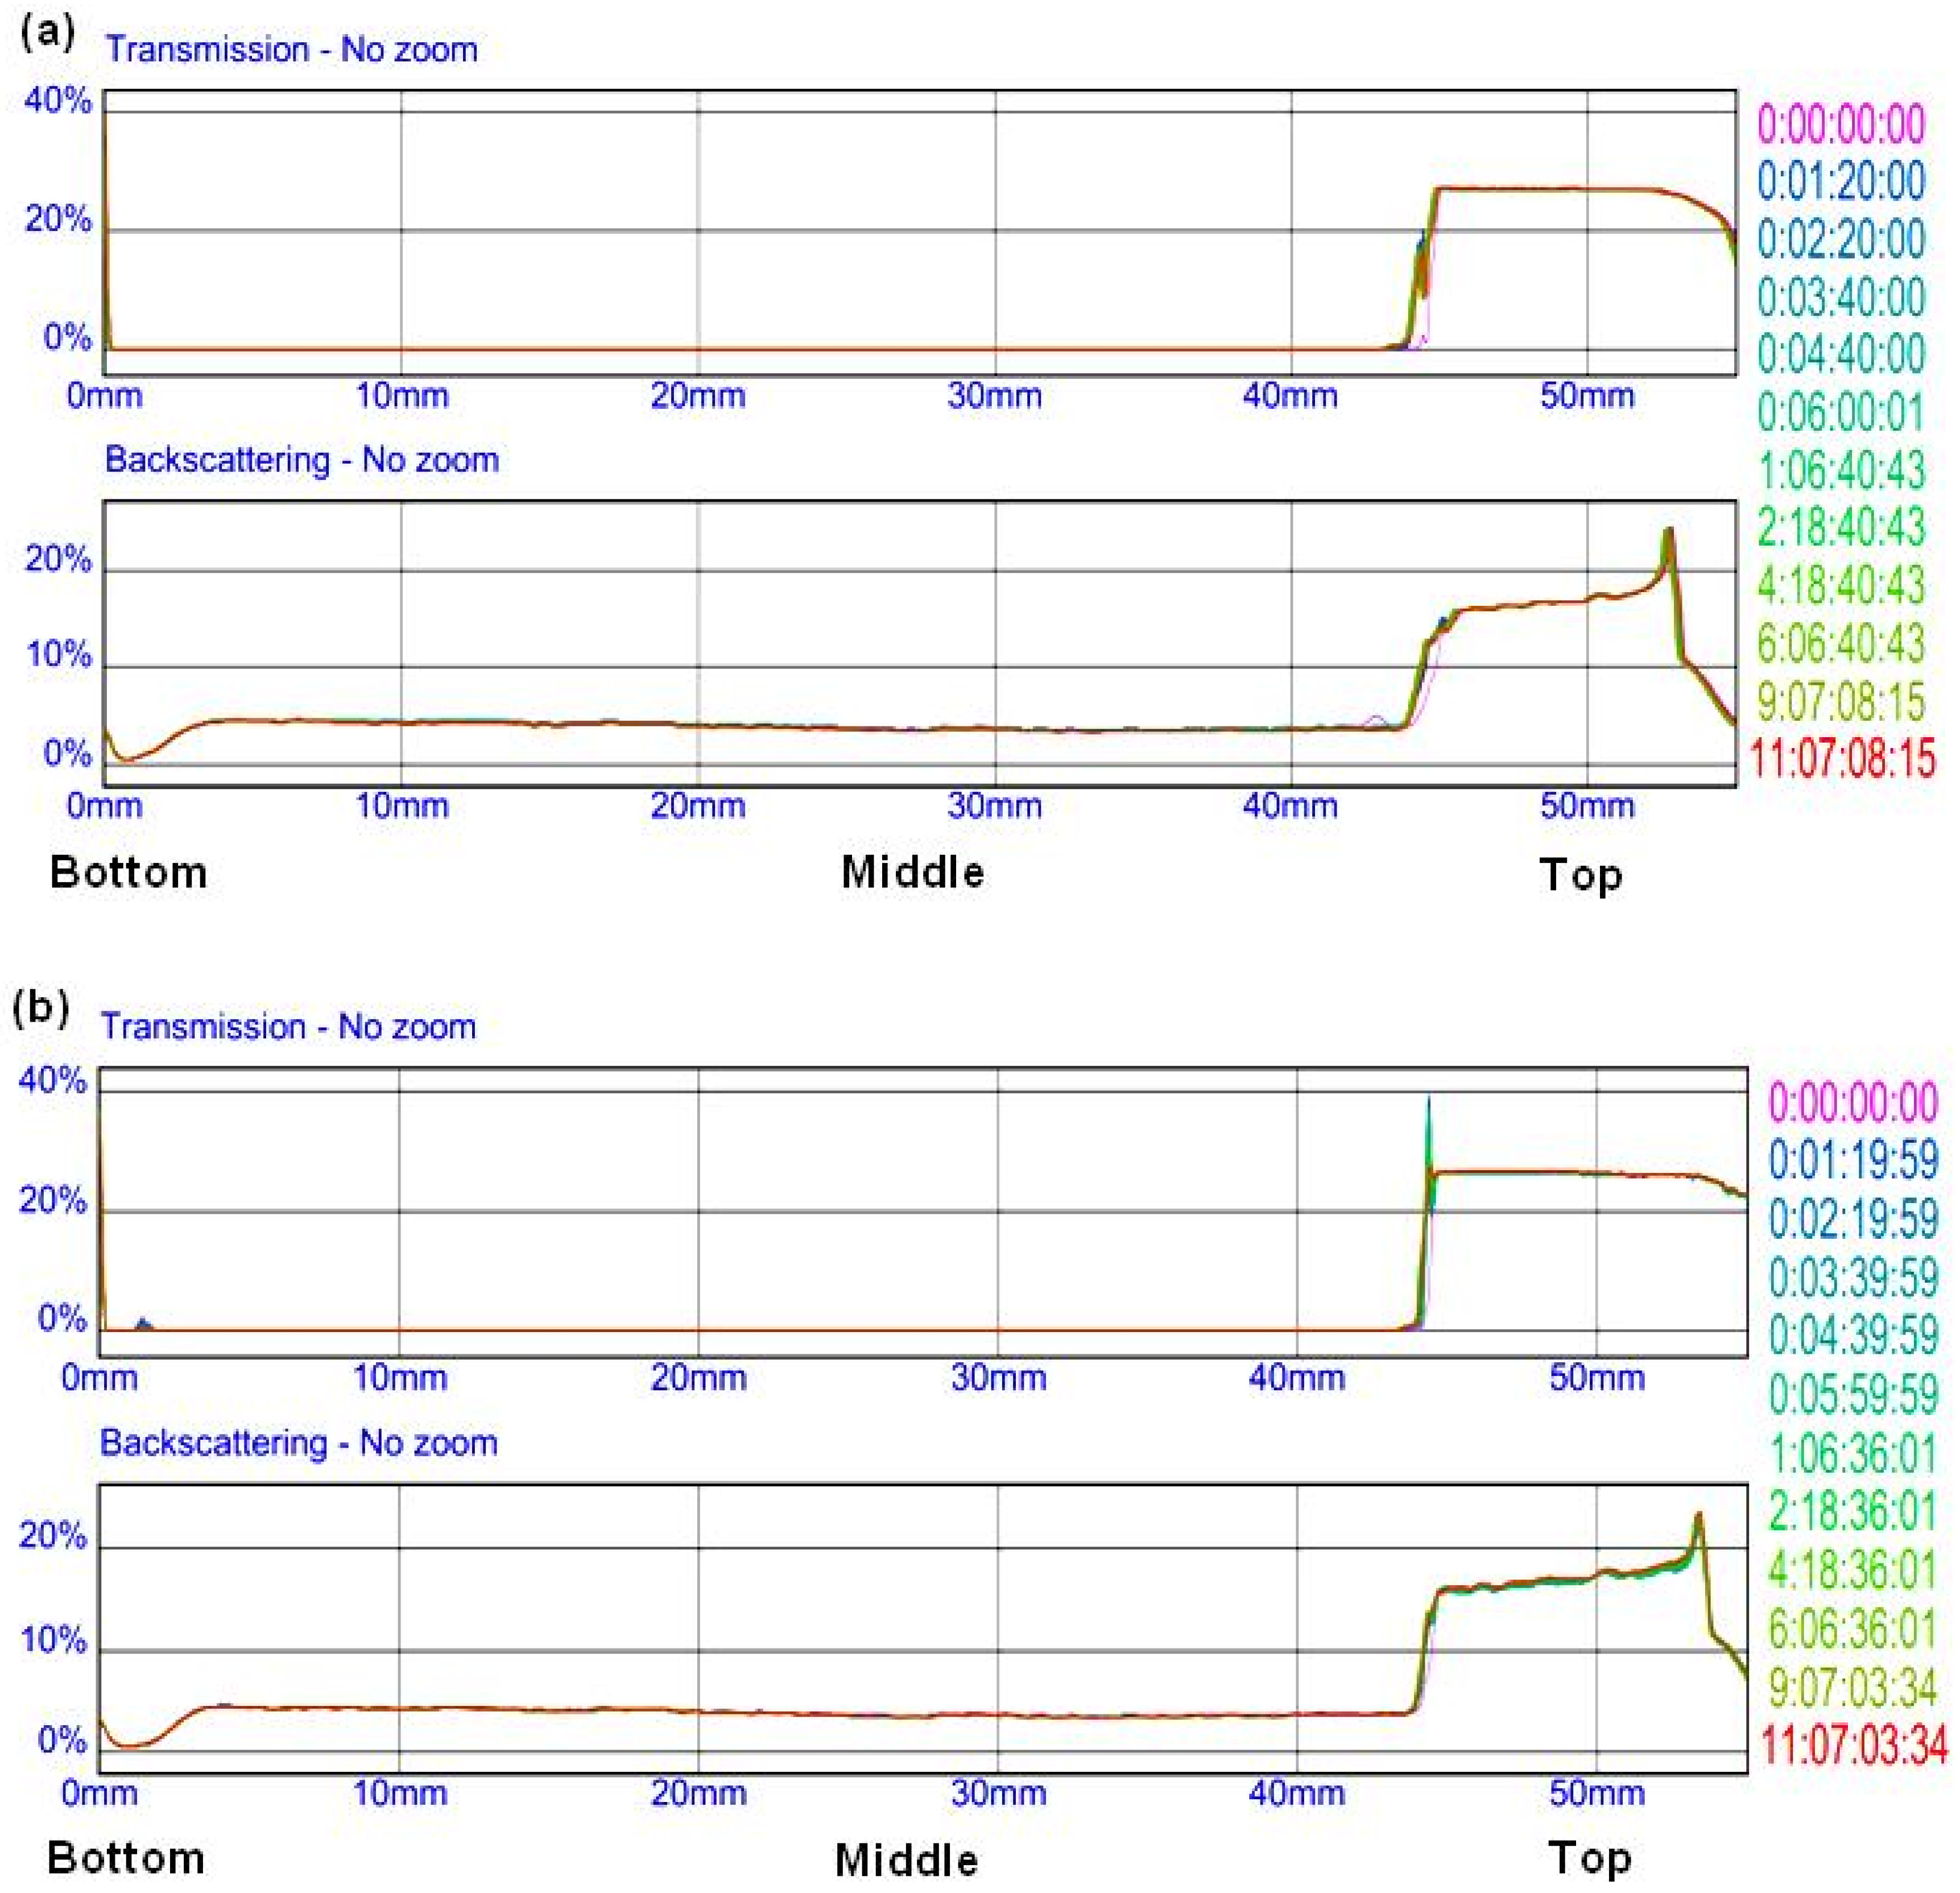Select the 0:01:20:00 scan time legend
Screen dimensions: 1960x1893
point(1840,181)
